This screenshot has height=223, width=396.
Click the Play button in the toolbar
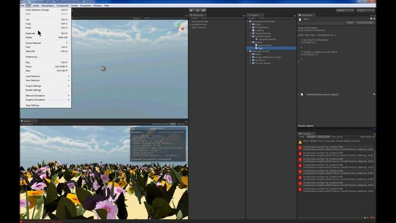(x=191, y=11)
